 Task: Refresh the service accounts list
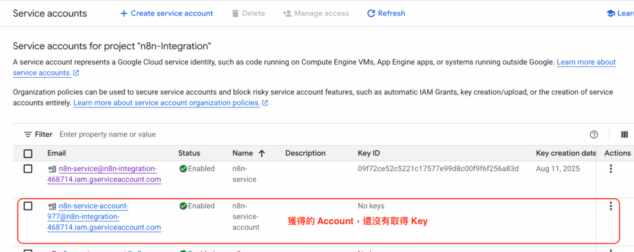(x=386, y=14)
